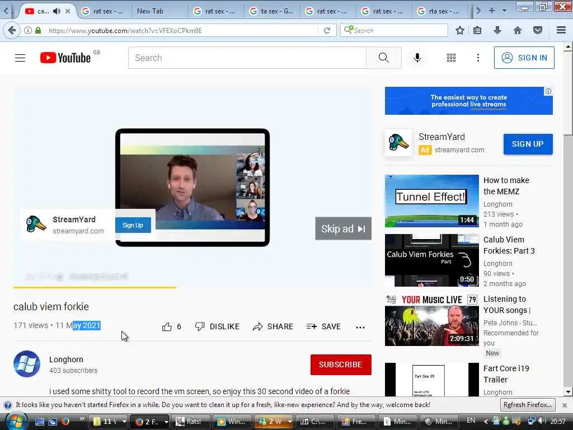The height and width of the screenshot is (430, 573).
Task: Click Refresh Firefox button
Action: tap(528, 405)
